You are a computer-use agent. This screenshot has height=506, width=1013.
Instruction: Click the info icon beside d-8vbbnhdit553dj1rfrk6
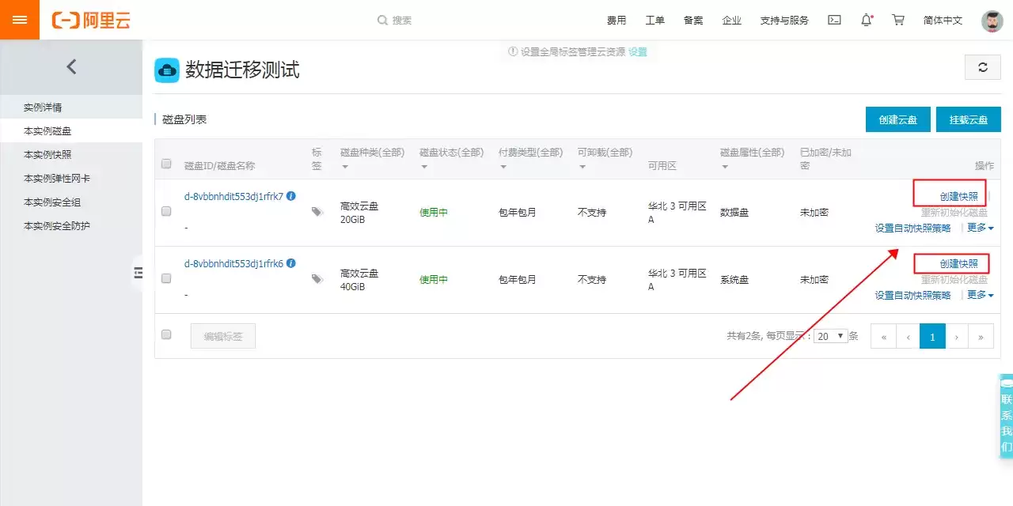tap(291, 263)
